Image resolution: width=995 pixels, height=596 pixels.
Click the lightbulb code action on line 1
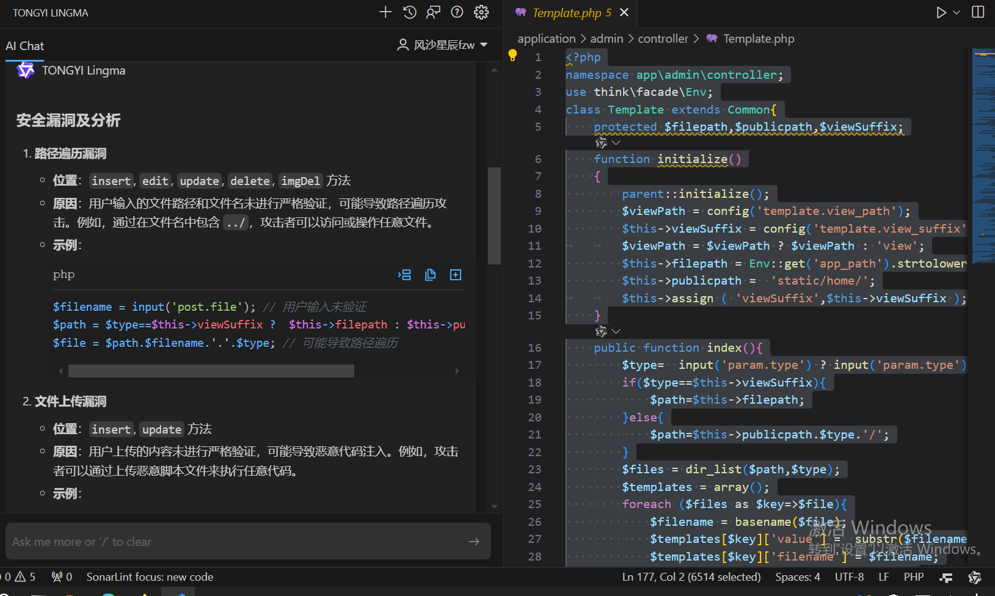pyautogui.click(x=512, y=56)
